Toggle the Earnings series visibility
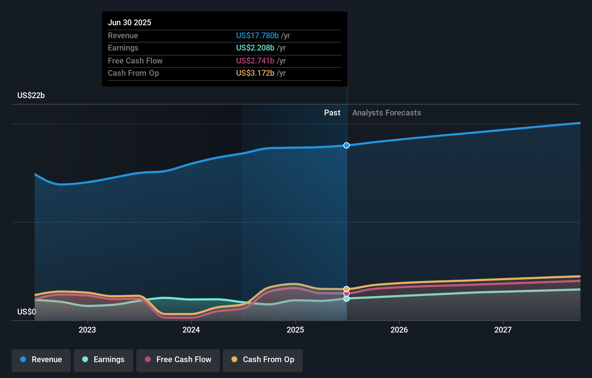Screen dimensions: 592x378 (x=103, y=360)
